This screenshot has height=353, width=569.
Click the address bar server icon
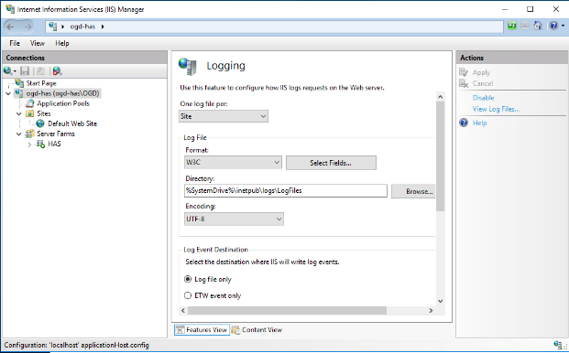52,27
